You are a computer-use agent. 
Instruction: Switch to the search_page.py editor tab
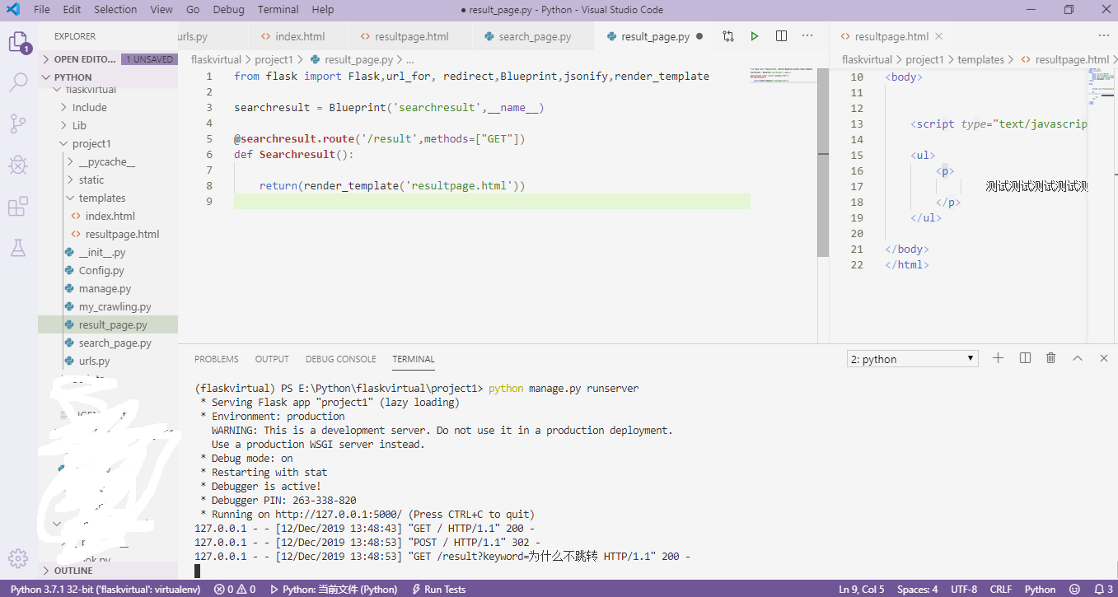[x=533, y=36]
